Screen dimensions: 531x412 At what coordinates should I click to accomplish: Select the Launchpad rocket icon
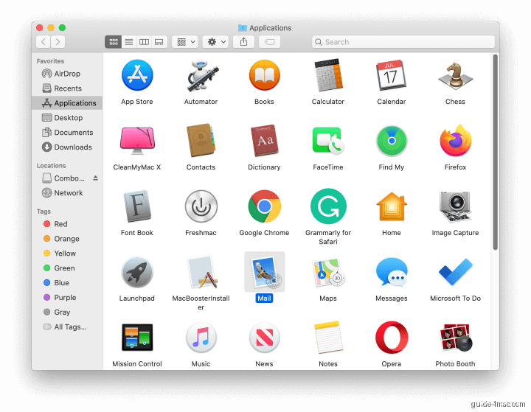[137, 272]
